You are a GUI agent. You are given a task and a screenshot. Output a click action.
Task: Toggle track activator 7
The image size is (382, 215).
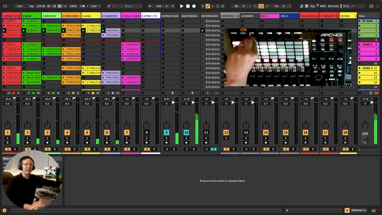127,133
